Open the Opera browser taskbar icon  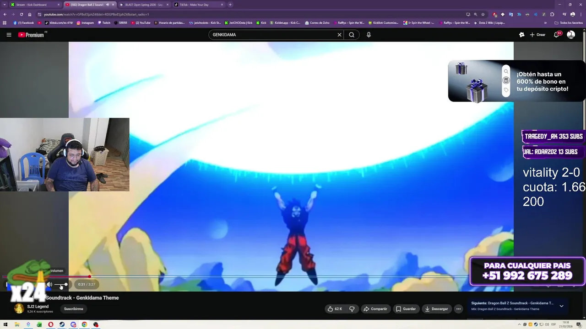point(51,325)
